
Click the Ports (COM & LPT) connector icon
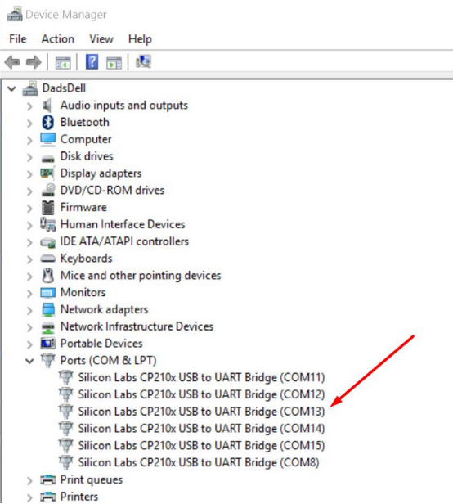tap(48, 360)
